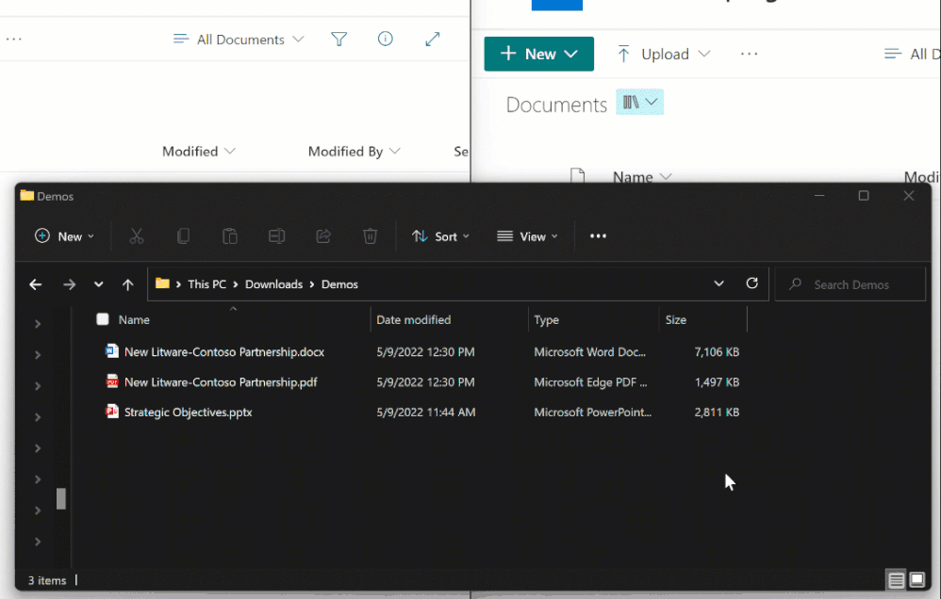Click the 5/9/2022 11:44 AM date cell

click(x=425, y=412)
